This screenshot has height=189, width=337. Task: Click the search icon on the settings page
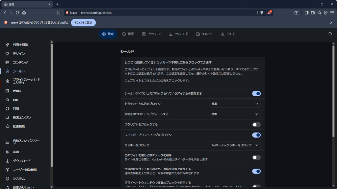[x=330, y=34]
